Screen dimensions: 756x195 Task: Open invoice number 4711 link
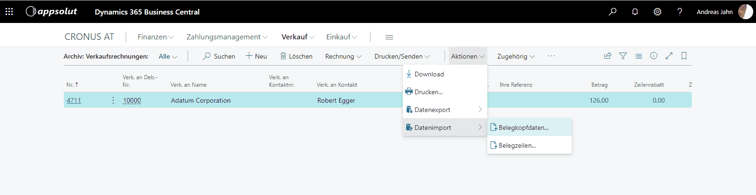click(74, 100)
